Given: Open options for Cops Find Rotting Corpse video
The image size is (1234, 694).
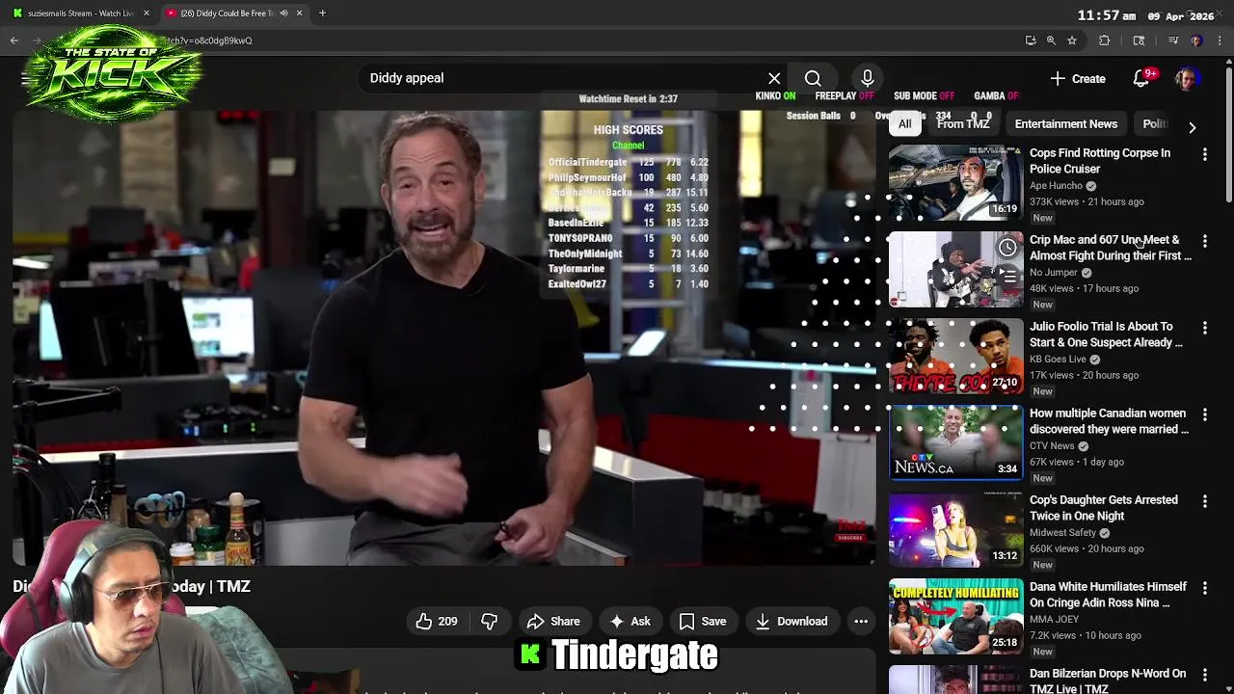Looking at the screenshot, I should (1204, 154).
